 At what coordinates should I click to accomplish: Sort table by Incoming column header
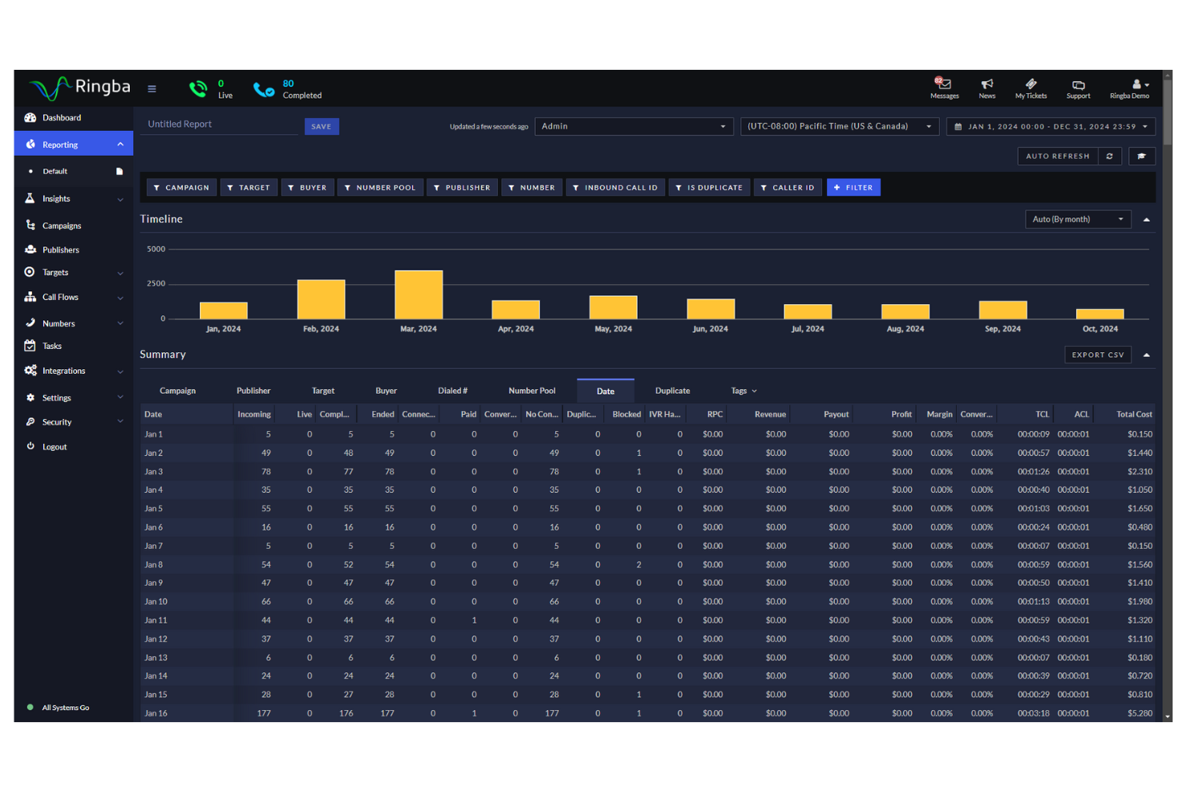(254, 415)
